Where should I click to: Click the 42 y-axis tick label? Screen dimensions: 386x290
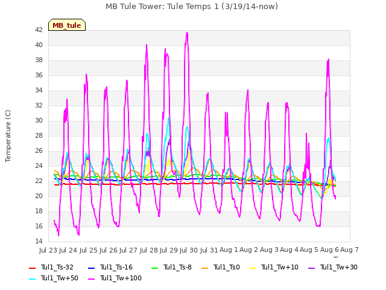[39, 30]
